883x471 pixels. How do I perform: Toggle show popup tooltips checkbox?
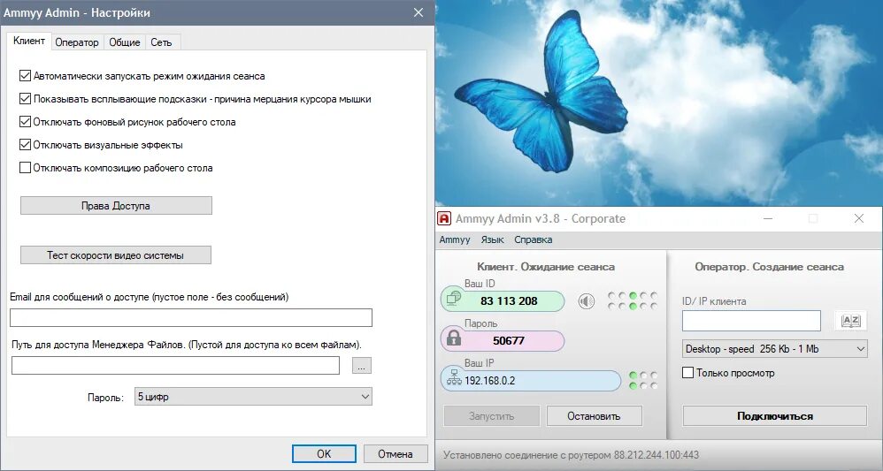click(x=25, y=99)
